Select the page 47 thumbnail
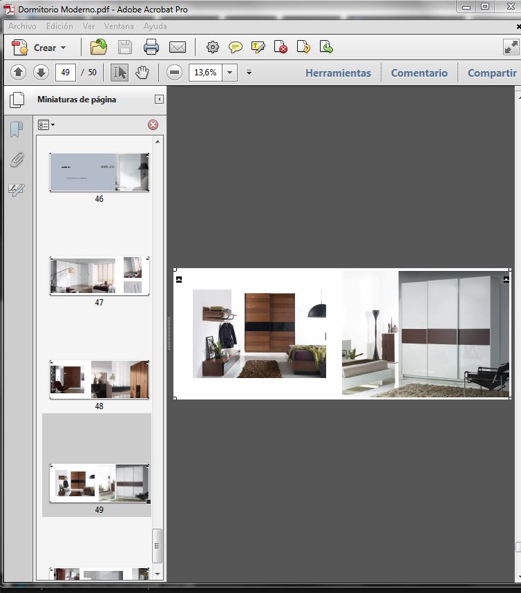Image resolution: width=521 pixels, height=593 pixels. [99, 276]
